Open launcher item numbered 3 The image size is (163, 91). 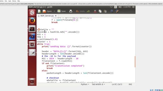point(32,36)
